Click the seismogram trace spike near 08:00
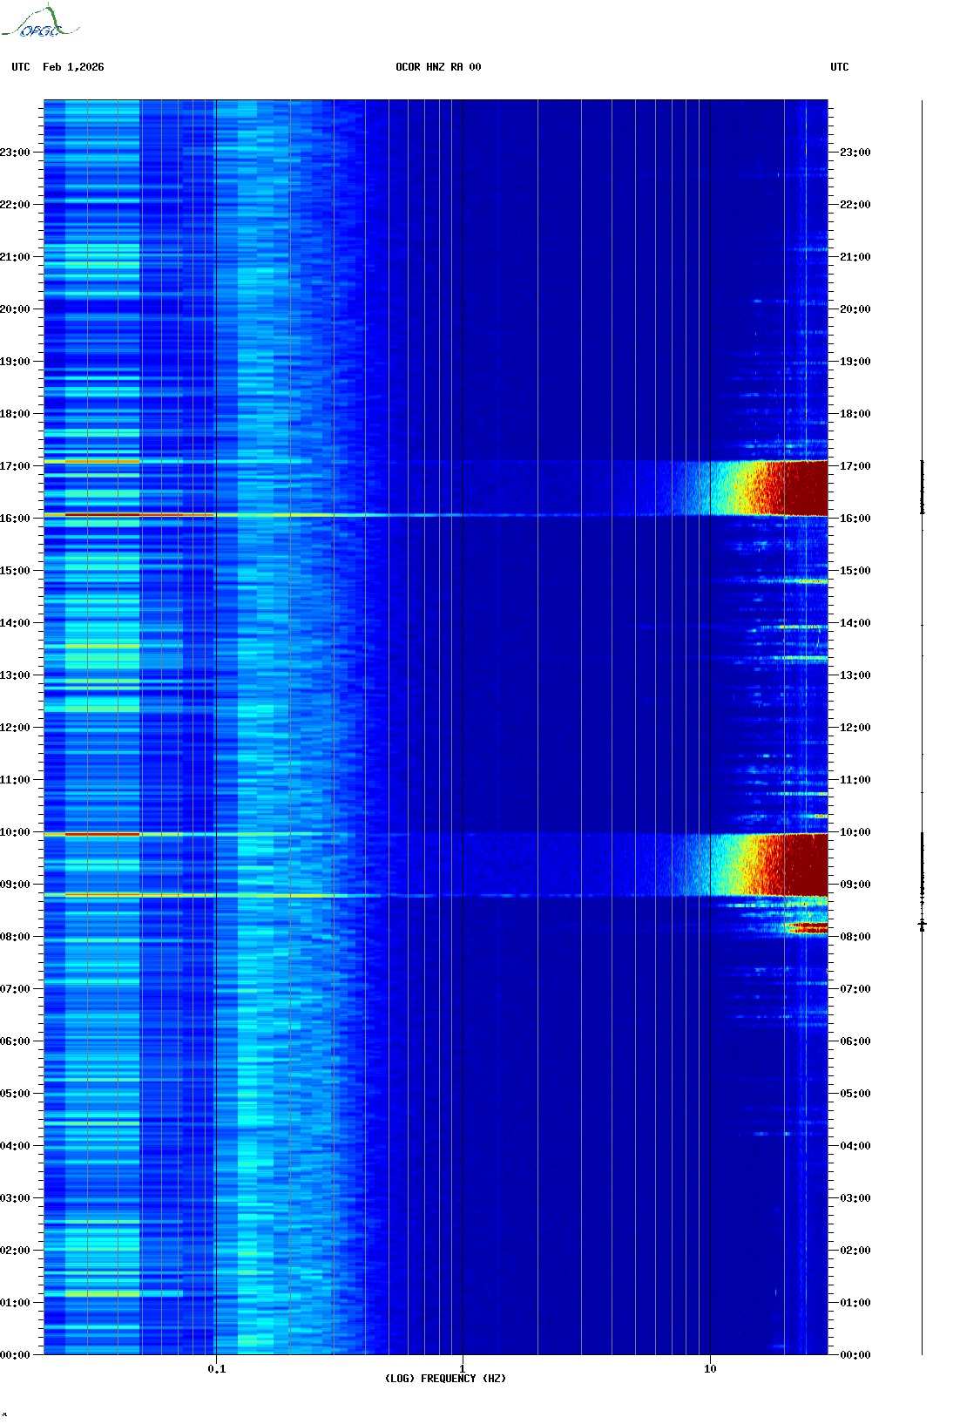This screenshot has height=1424, width=960. (923, 924)
